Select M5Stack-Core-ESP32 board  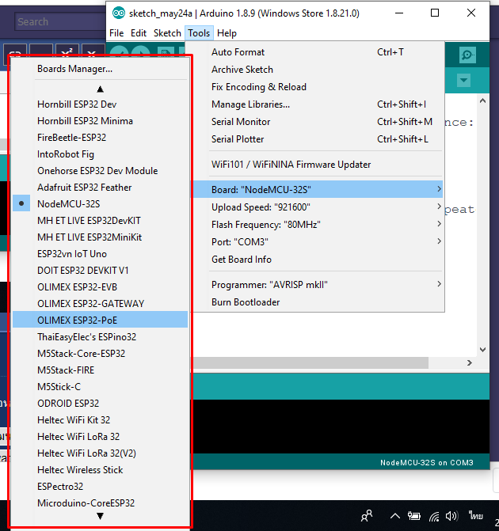point(100,353)
